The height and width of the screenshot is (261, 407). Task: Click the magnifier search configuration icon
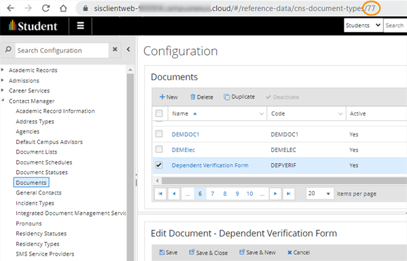pyautogui.click(x=8, y=50)
